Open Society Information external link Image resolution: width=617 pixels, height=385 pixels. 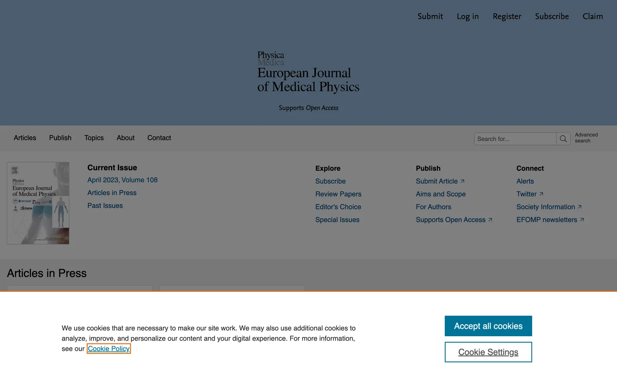point(549,207)
